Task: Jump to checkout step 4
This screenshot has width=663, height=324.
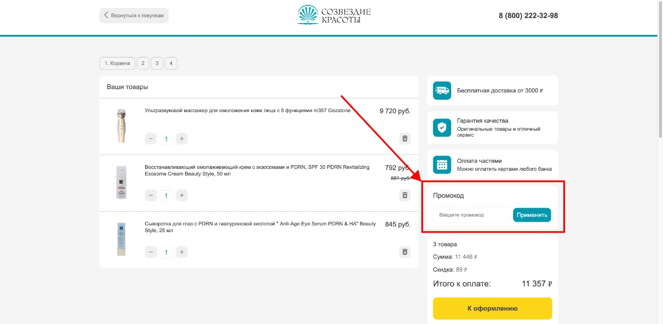Action: 171,63
